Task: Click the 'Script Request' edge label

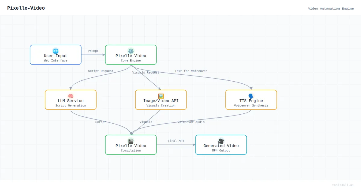Action: pos(101,71)
